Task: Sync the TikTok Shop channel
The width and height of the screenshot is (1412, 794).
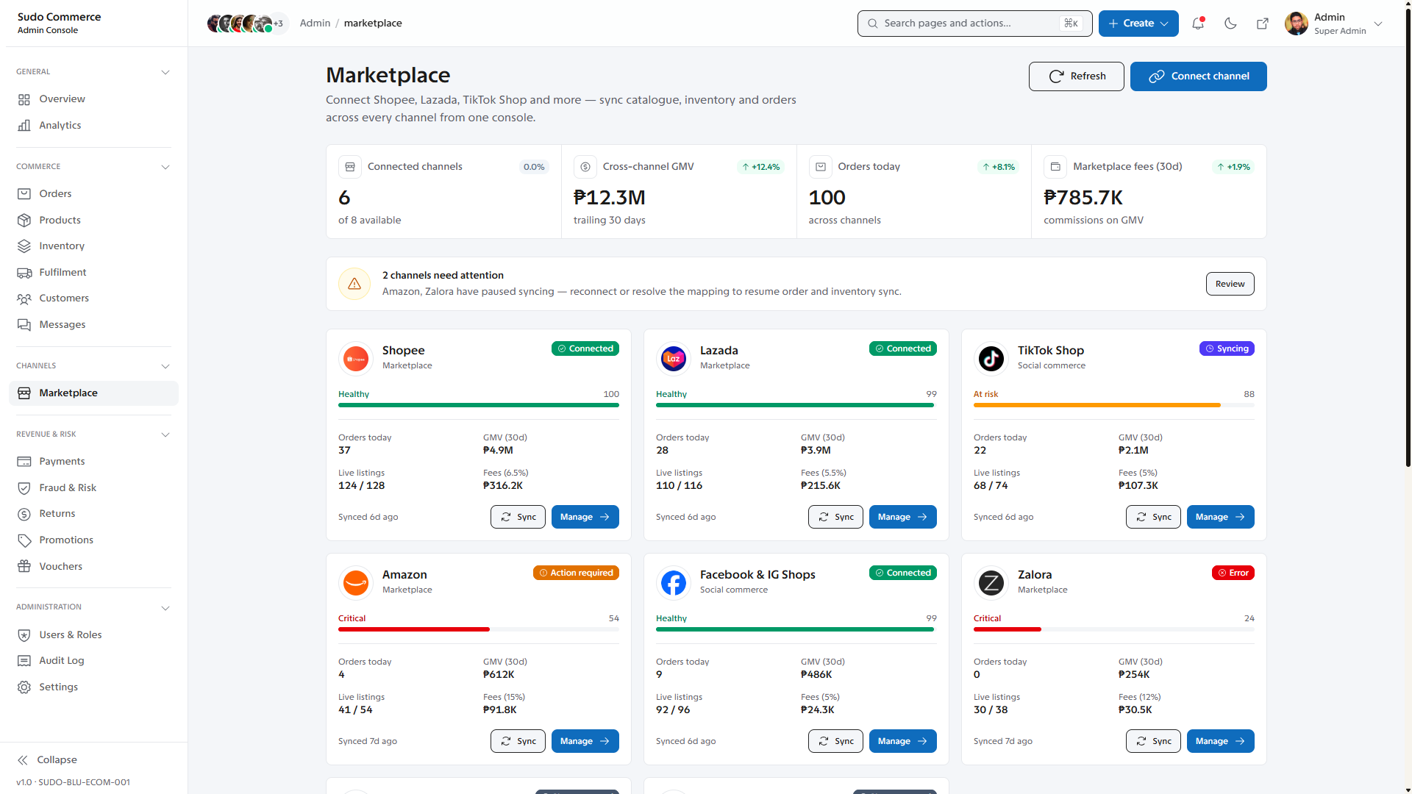Action: pyautogui.click(x=1153, y=517)
